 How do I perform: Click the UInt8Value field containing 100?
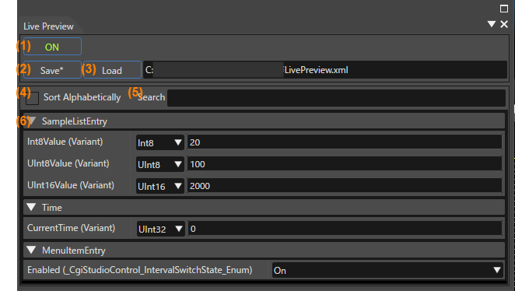coord(345,164)
